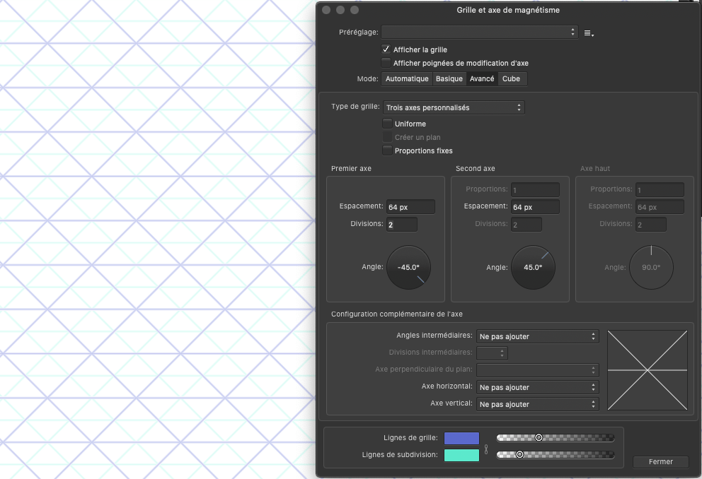The image size is (702, 479).
Task: Open the Axe horizontal dropdown
Action: (537, 387)
